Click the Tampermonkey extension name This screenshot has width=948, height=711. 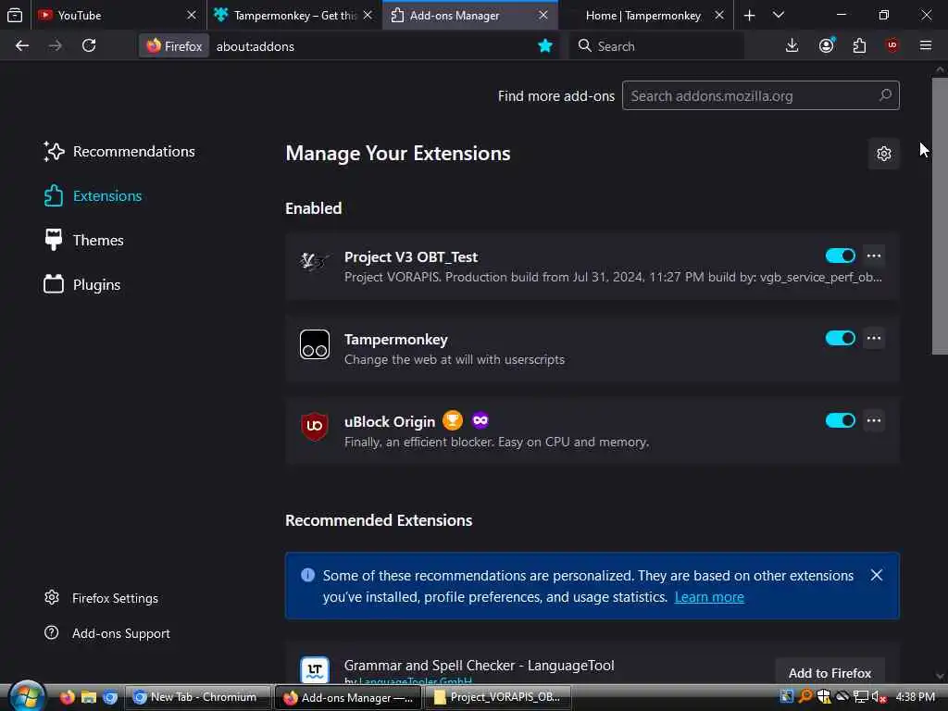coord(396,339)
